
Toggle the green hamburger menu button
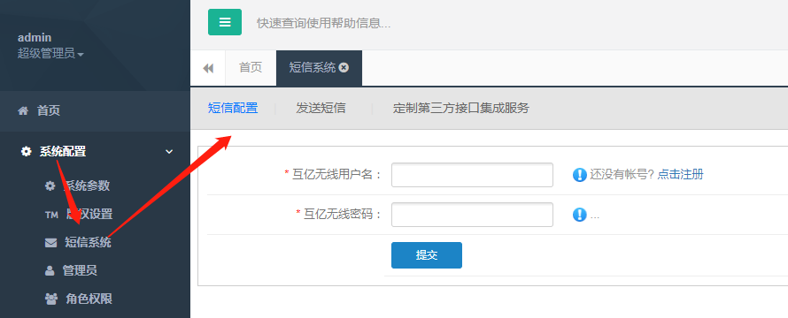point(225,22)
